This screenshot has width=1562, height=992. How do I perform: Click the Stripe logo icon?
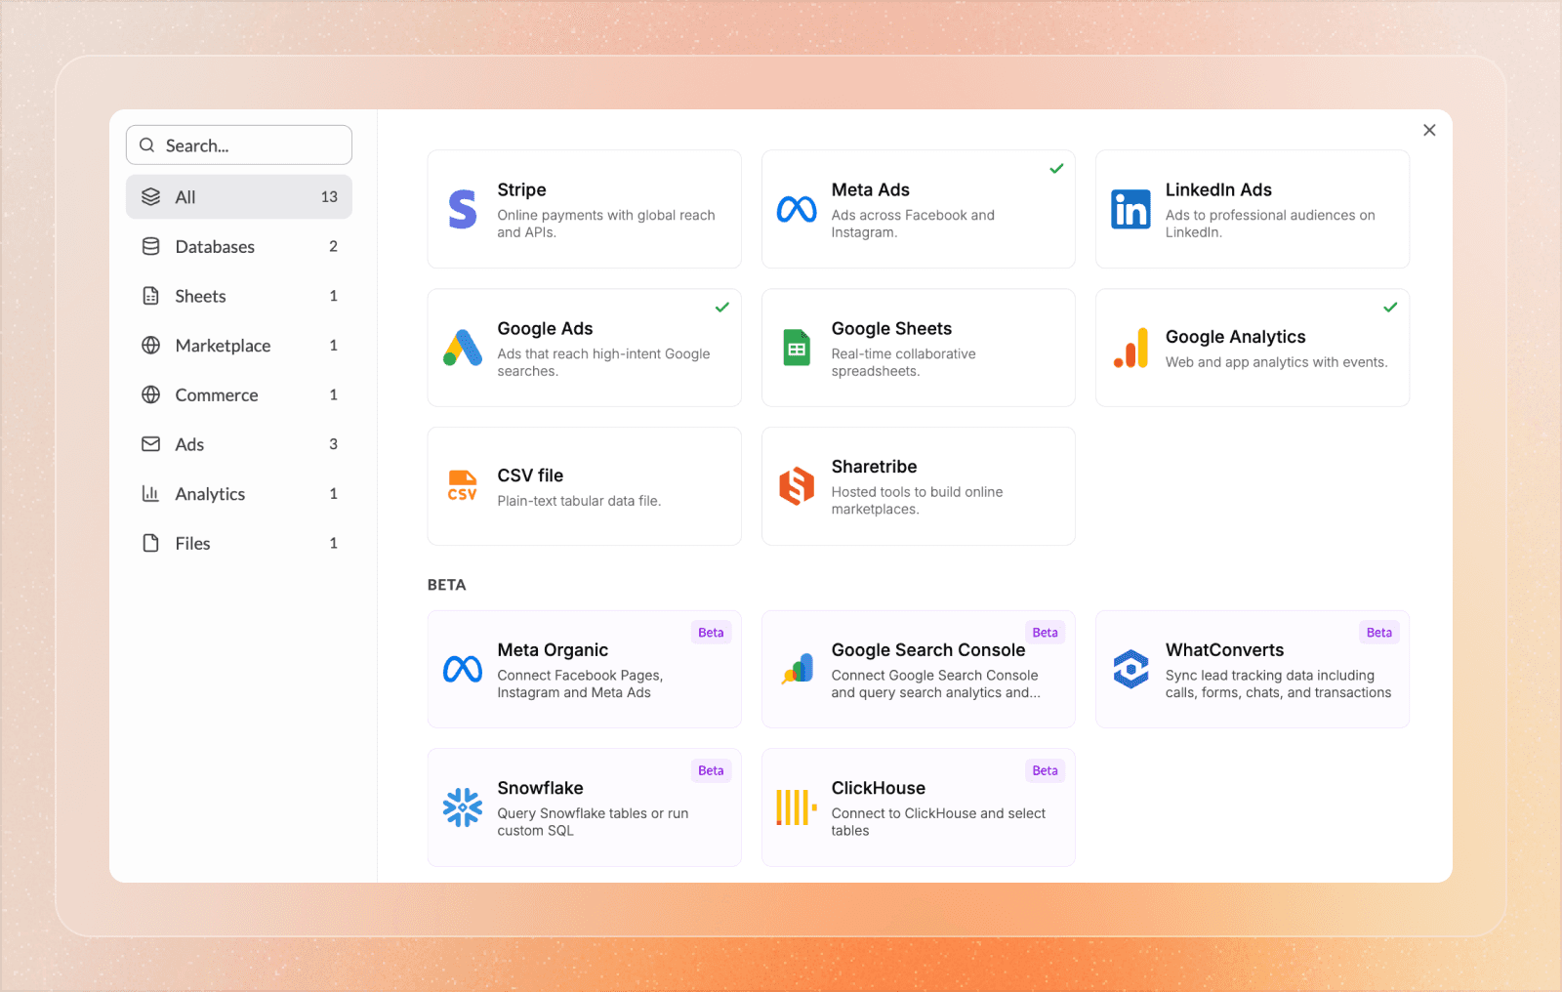click(x=463, y=209)
